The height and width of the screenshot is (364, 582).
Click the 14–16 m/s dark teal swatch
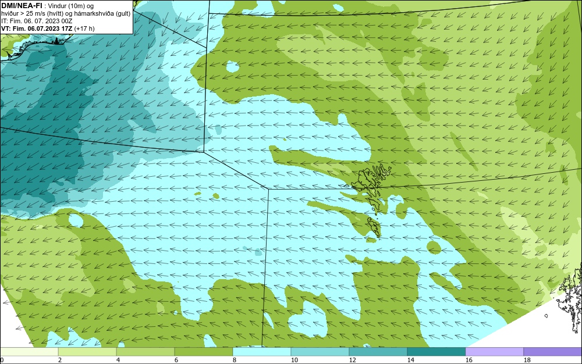[x=436, y=352]
